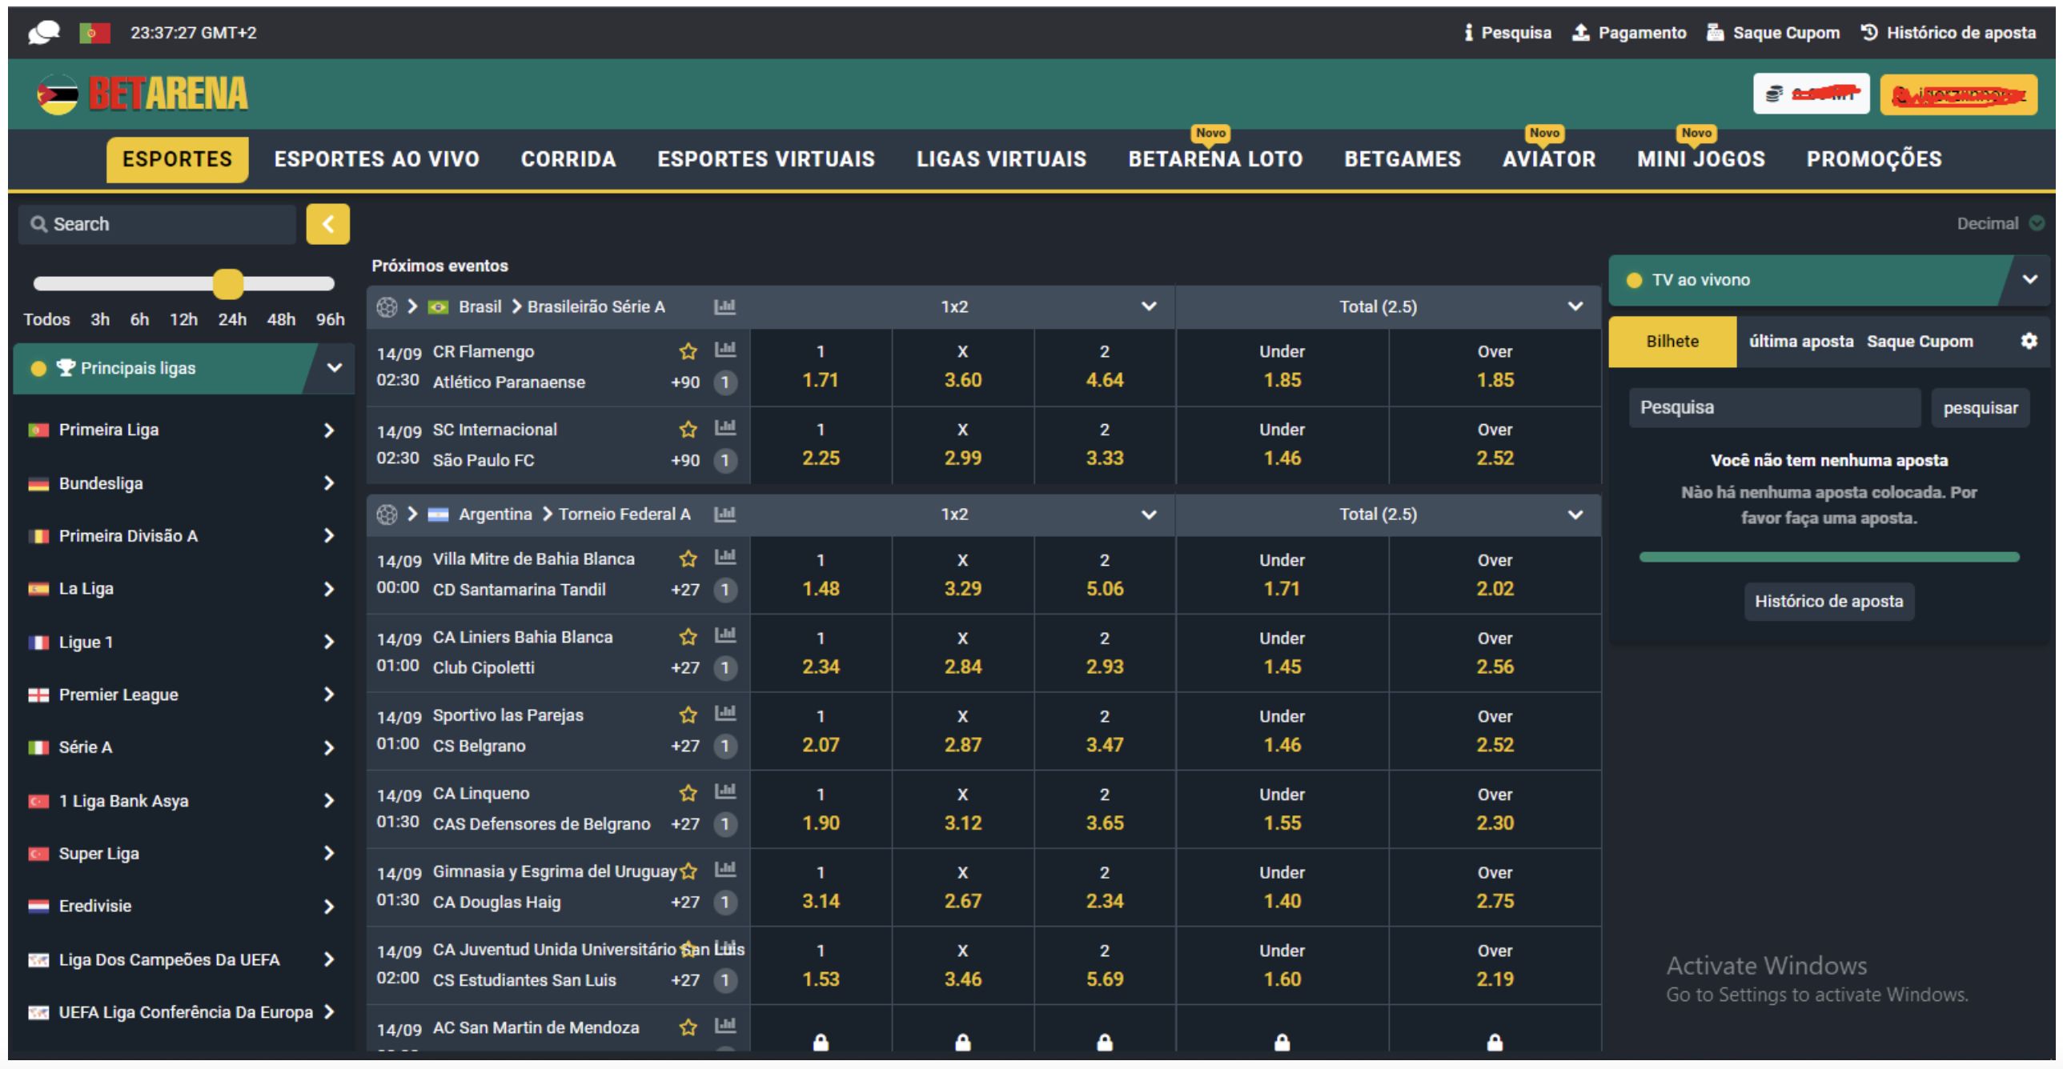Select draw odds 2.99 for Internacional match

point(962,445)
